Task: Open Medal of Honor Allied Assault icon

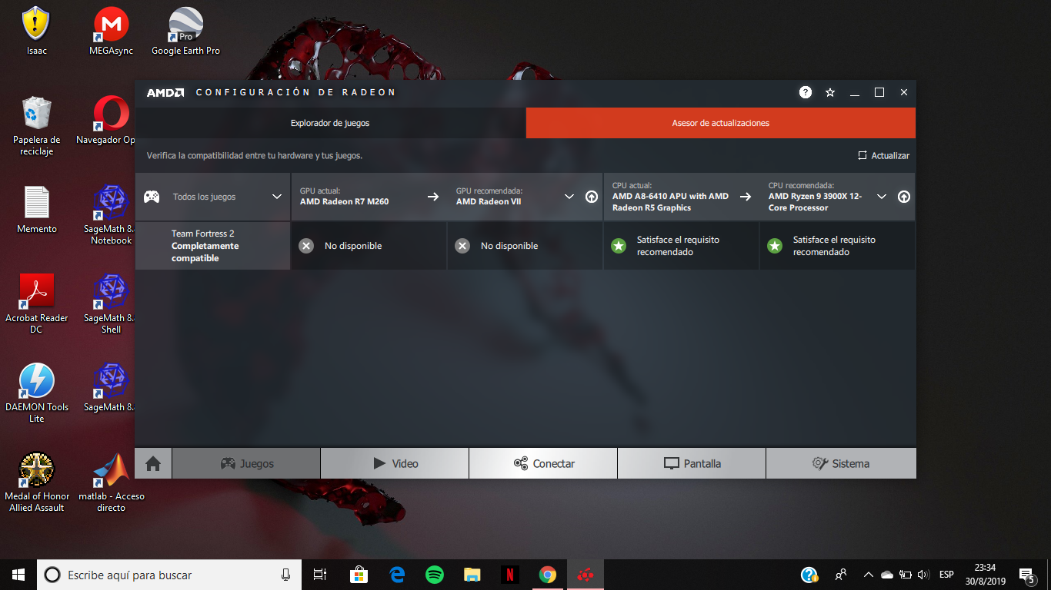Action: tap(36, 482)
